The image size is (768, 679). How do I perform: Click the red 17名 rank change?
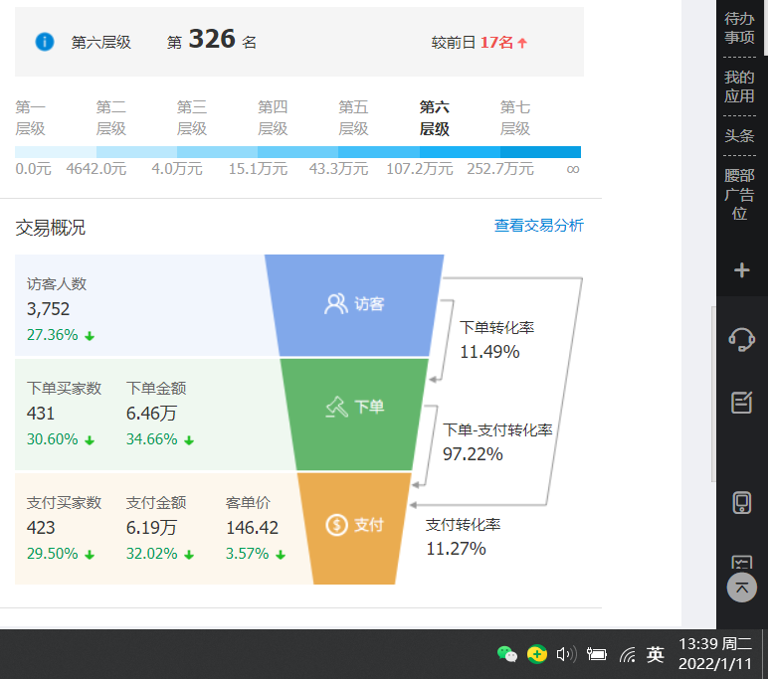tap(496, 43)
